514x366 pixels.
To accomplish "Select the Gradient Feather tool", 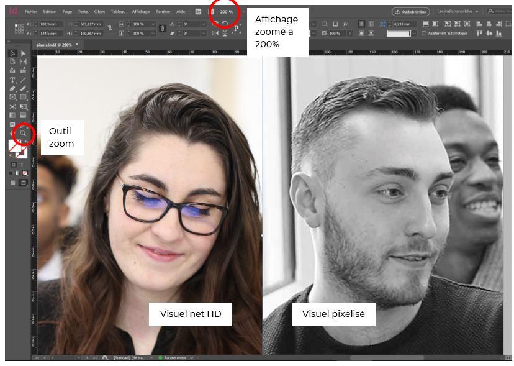I will 23,116.
